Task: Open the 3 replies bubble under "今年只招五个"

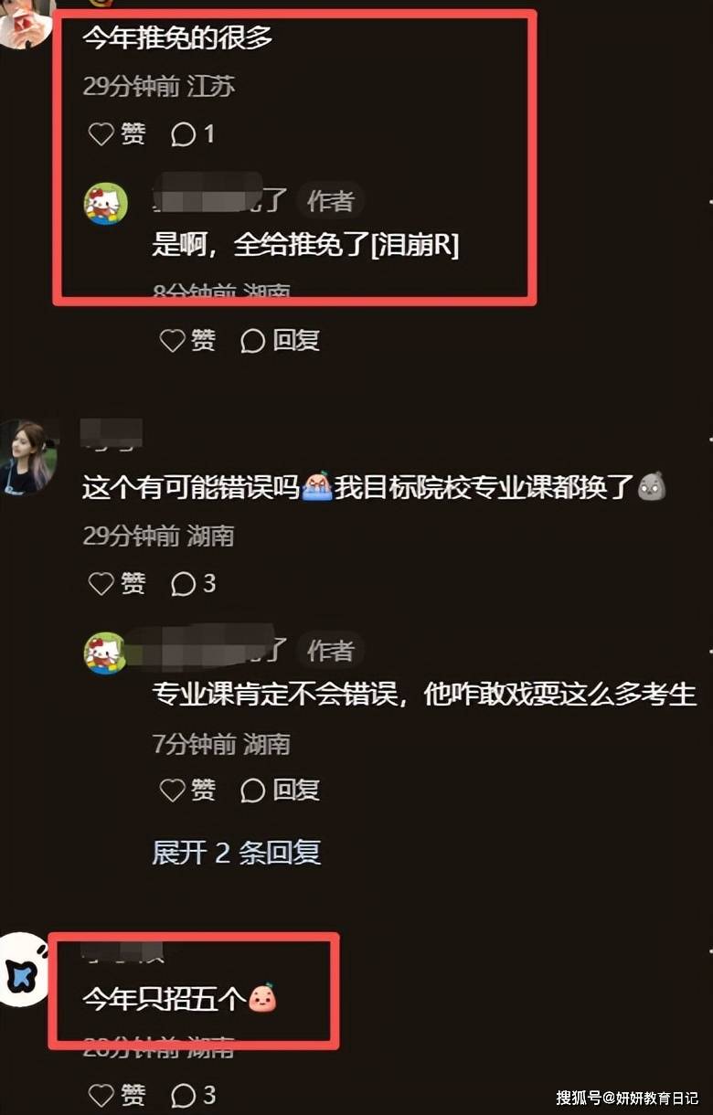Action: pos(194,1094)
